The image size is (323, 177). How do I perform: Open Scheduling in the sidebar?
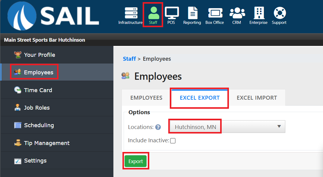pos(39,125)
